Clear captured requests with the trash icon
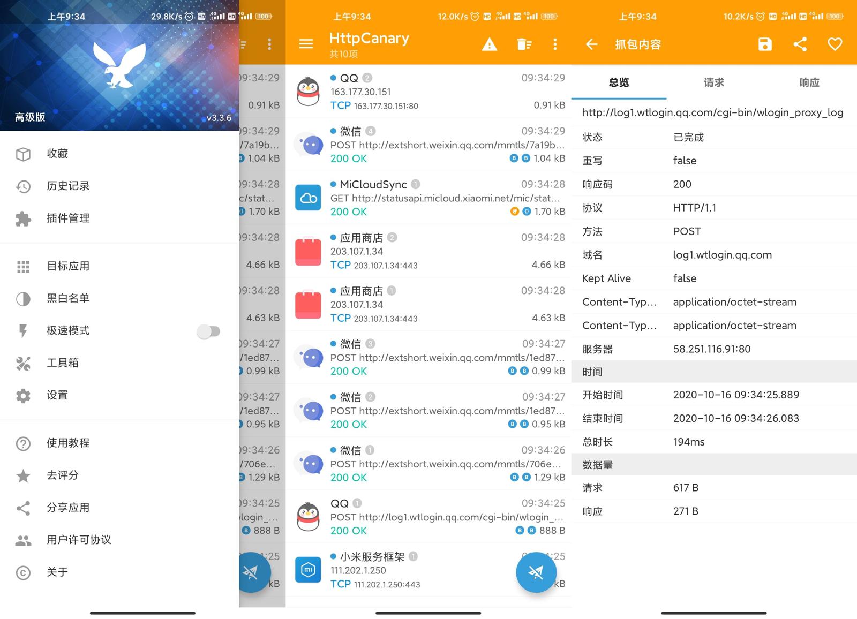The image size is (857, 619). click(524, 44)
